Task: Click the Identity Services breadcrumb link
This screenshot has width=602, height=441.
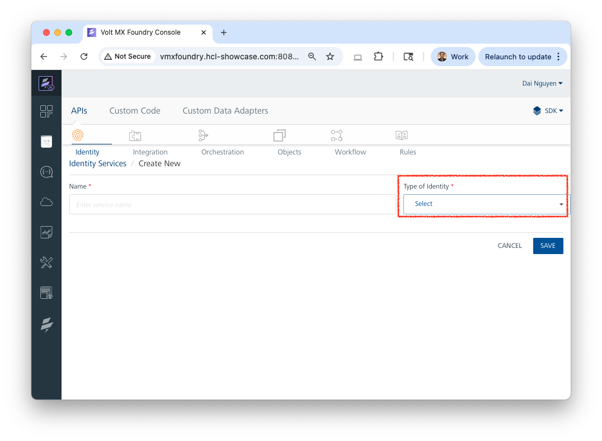Action: 97,163
